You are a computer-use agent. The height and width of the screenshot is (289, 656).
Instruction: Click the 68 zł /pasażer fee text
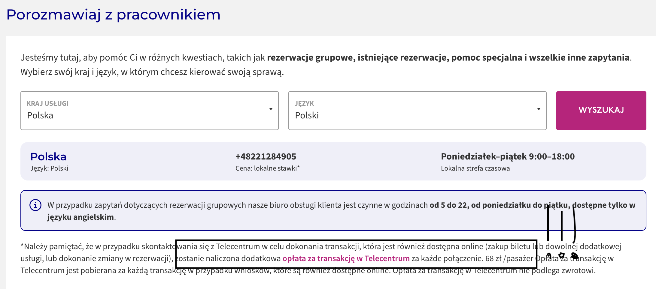[x=509, y=258]
